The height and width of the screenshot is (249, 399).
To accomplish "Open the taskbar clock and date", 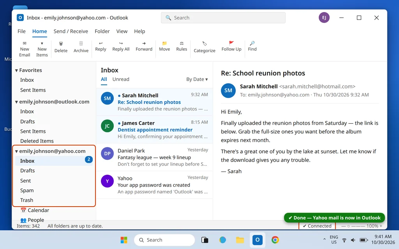I will pos(383,240).
